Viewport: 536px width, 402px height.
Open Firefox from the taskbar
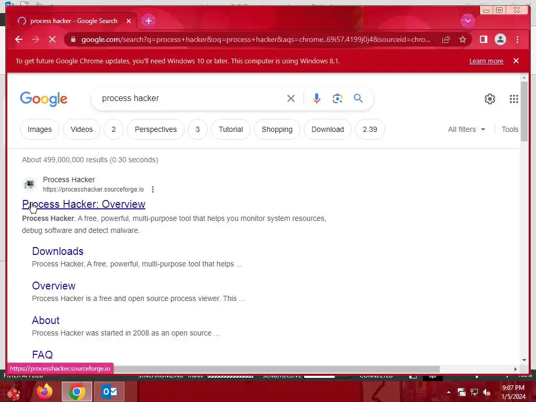click(x=44, y=392)
